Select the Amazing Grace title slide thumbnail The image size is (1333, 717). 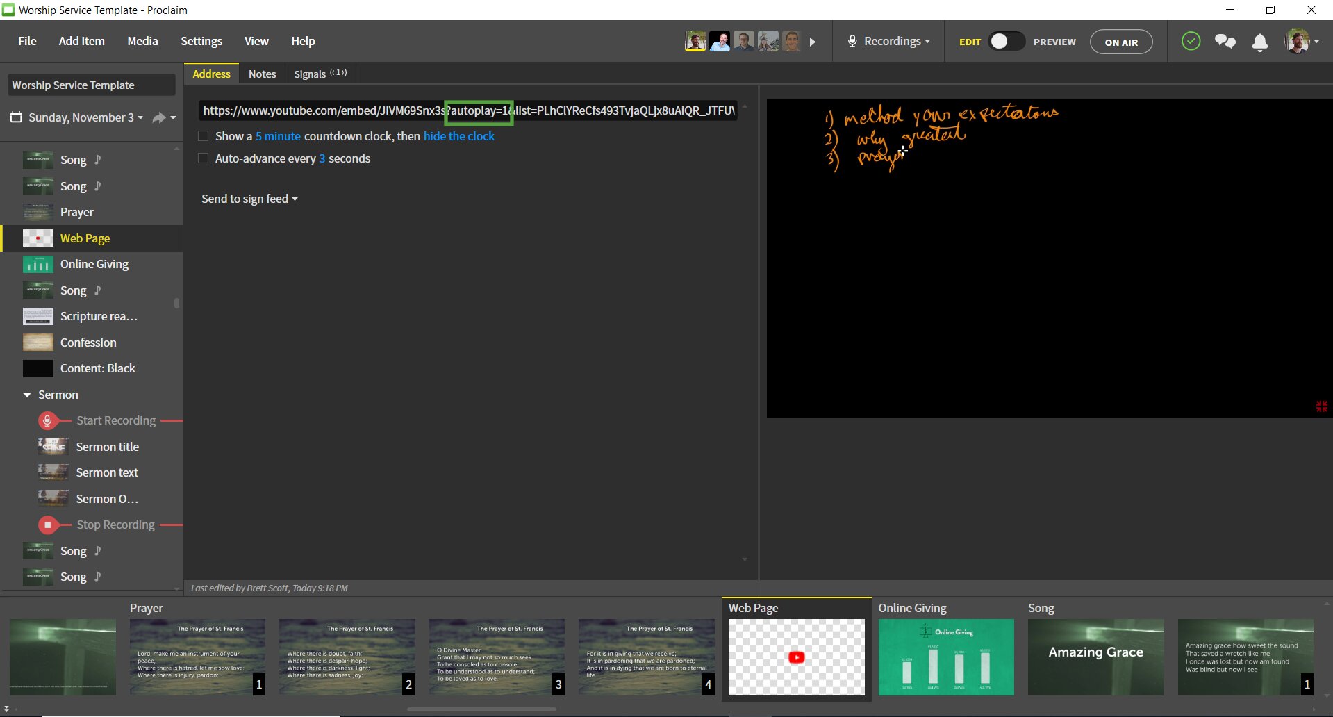(1095, 657)
